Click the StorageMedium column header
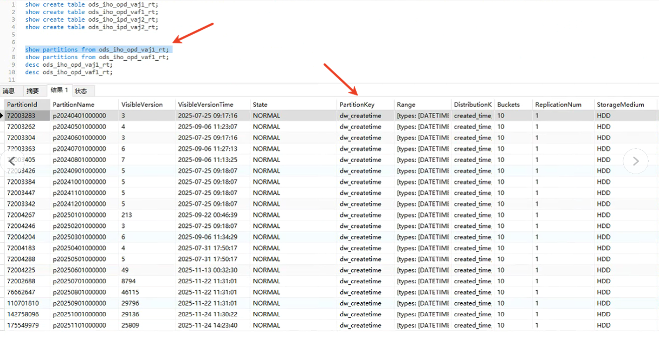The image size is (659, 338). click(620, 104)
